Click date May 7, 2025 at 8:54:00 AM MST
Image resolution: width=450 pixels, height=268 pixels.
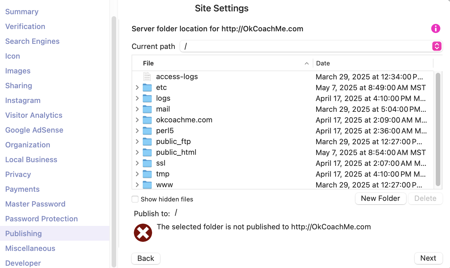[x=371, y=152]
